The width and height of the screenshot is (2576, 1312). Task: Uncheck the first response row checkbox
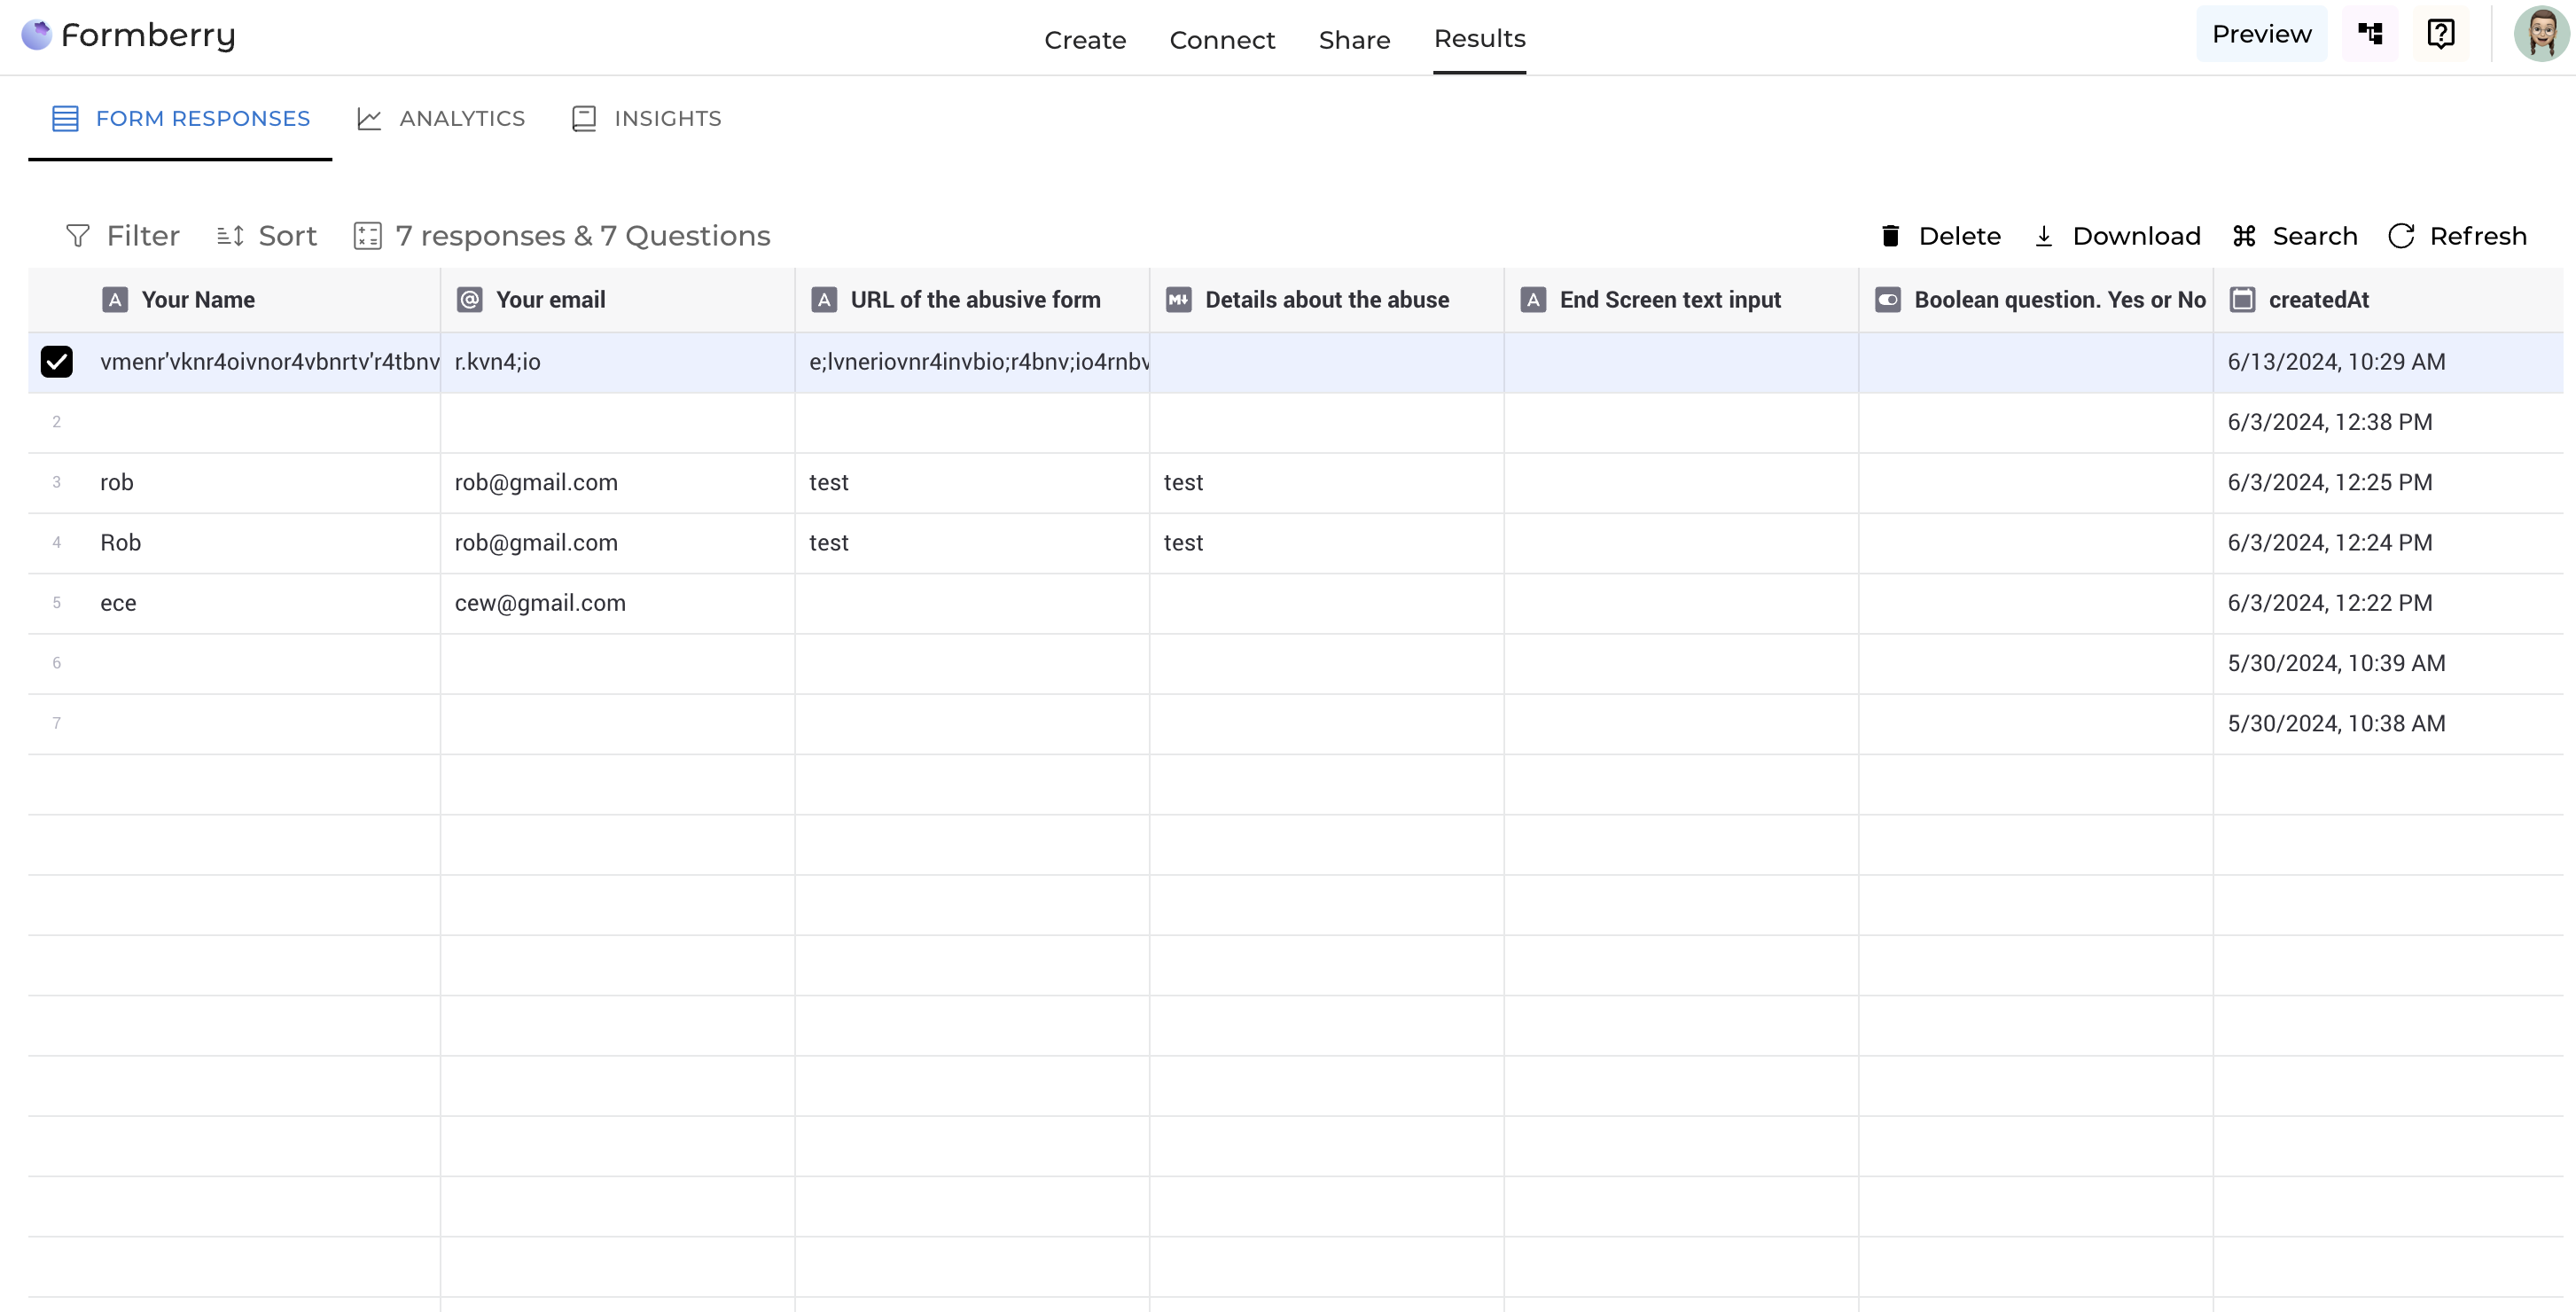57,362
